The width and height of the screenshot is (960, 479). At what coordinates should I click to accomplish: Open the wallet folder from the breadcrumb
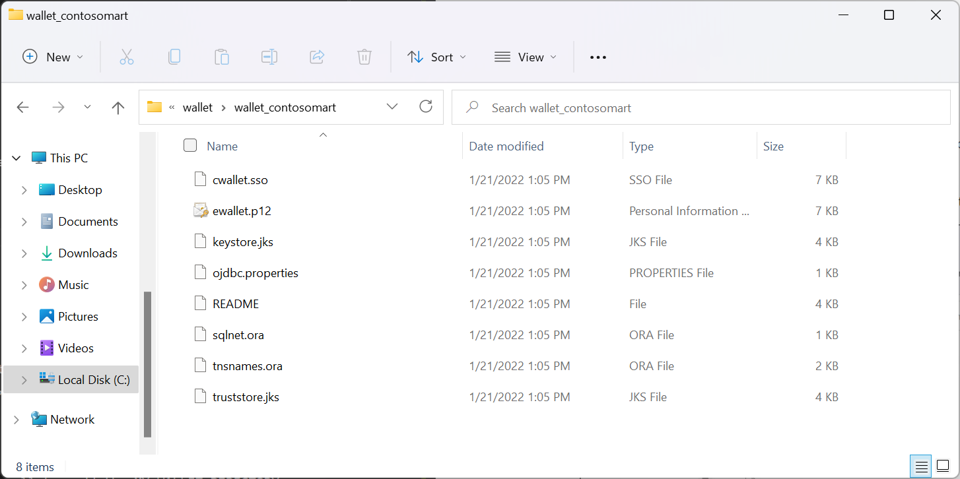[197, 107]
